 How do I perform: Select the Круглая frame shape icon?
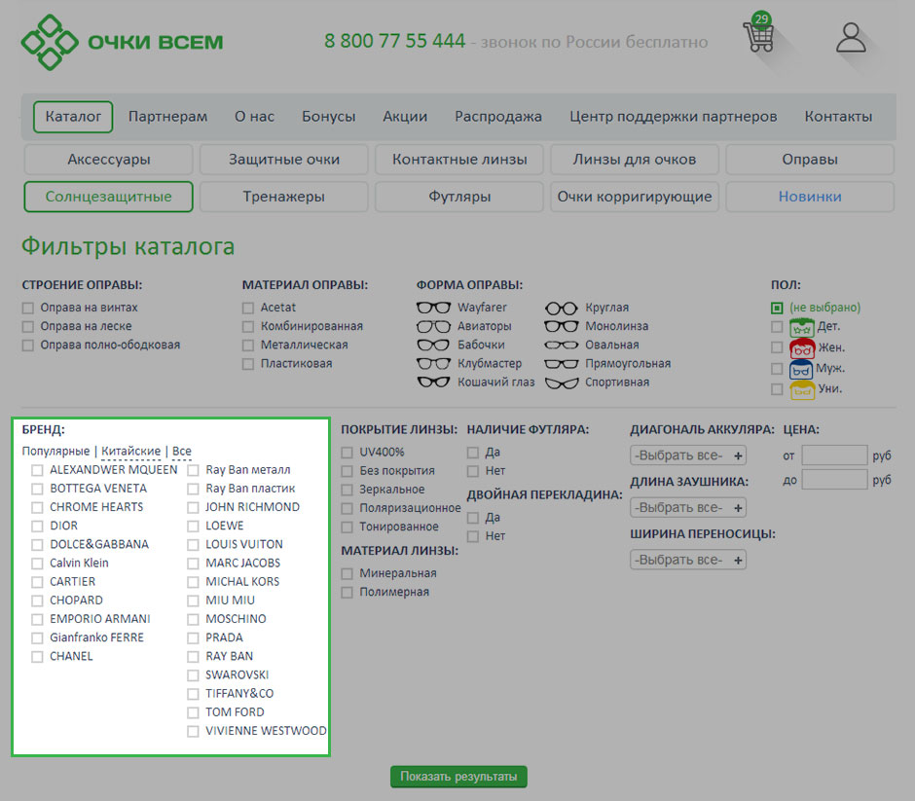[x=562, y=309]
